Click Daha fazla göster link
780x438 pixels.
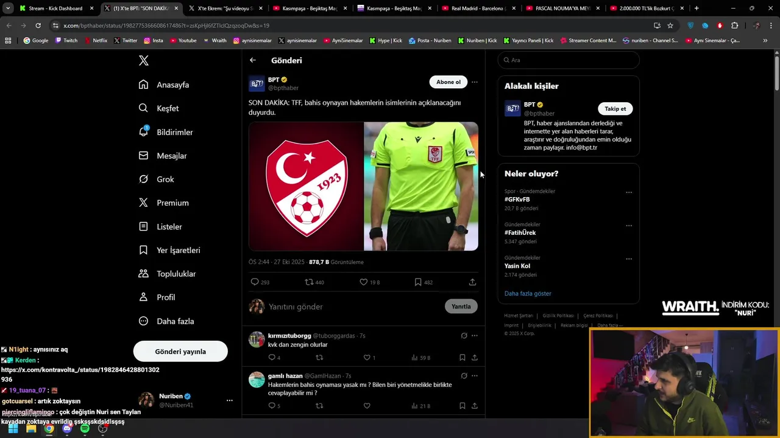pos(528,294)
